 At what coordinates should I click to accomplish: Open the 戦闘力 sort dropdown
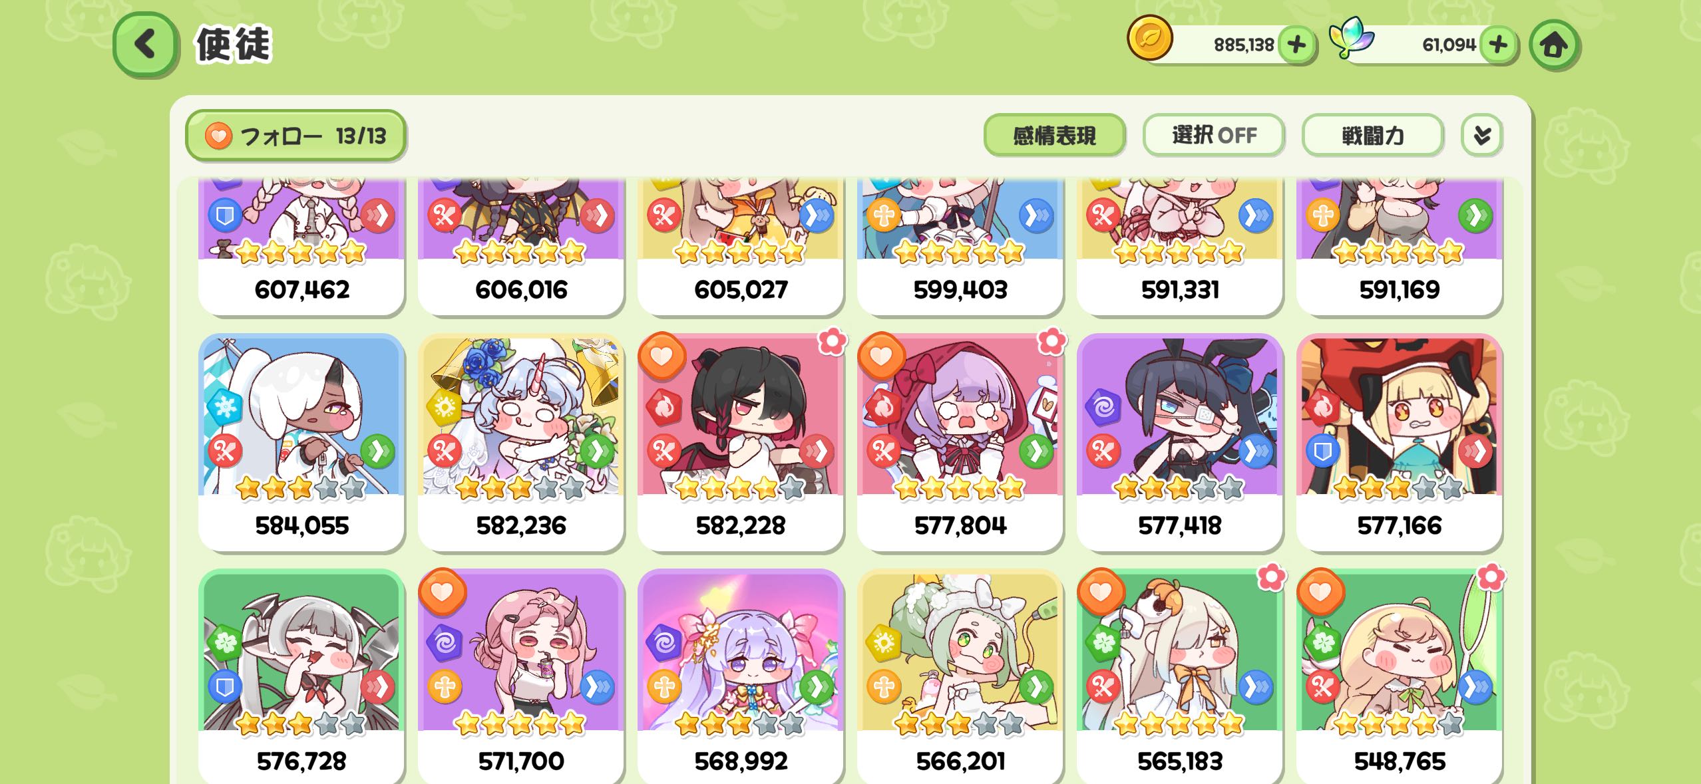[x=1372, y=135]
